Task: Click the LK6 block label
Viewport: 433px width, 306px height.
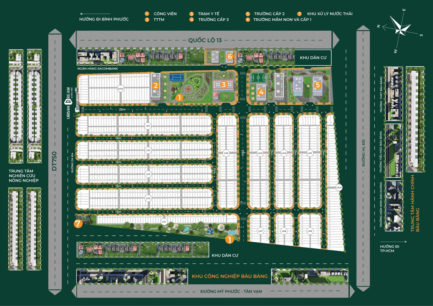Action: tap(226, 153)
